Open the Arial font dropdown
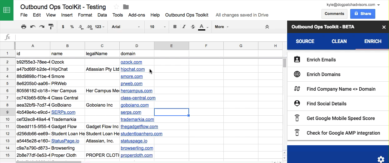Image resolution: width=389 pixels, height=163 pixels. pyautogui.click(x=126, y=27)
